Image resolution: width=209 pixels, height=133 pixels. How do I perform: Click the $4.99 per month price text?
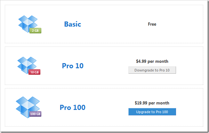152,61
